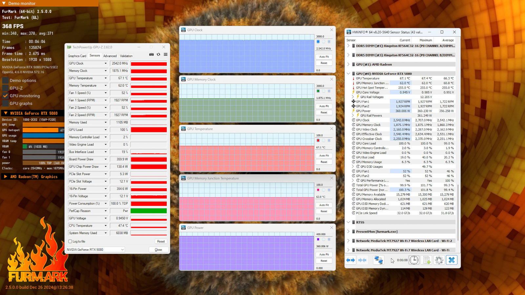This screenshot has height=295, width=525.
Task: Open HWiNFO settings gear icon
Action: [439, 260]
